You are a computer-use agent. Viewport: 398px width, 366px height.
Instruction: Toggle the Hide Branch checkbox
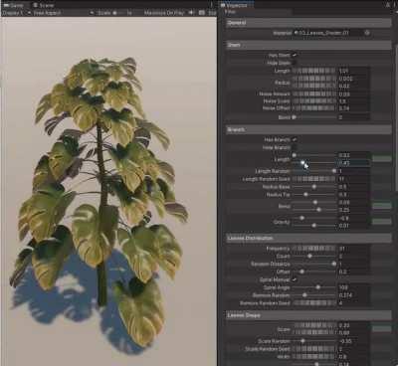pyautogui.click(x=295, y=147)
